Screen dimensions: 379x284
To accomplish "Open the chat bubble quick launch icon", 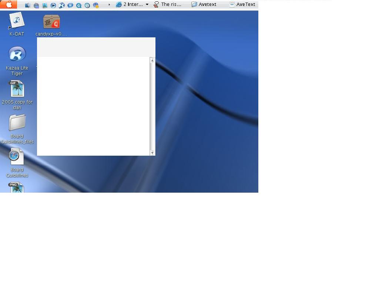I will [x=70, y=5].
